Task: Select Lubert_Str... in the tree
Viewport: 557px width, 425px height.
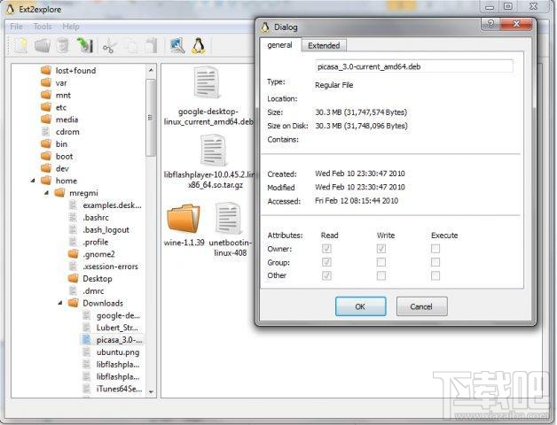Action: coord(117,328)
